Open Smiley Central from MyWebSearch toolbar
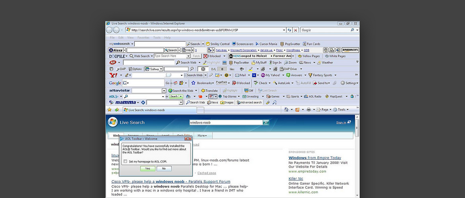Screen dimensions: 465x198 [x=218, y=44]
